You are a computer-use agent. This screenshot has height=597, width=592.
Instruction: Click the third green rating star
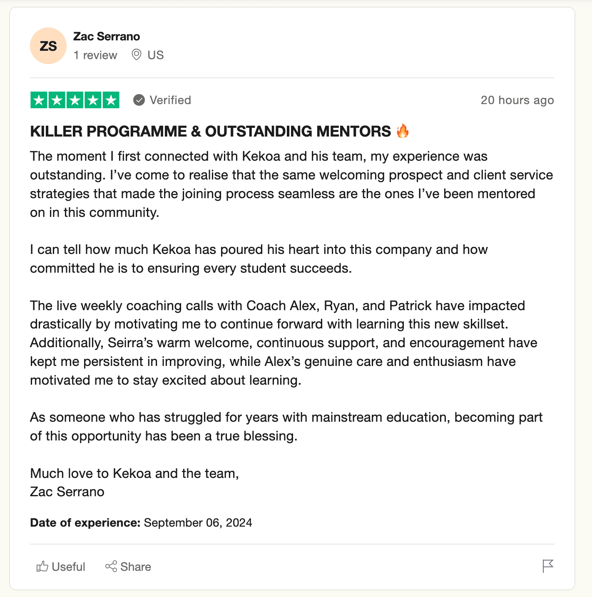tap(75, 100)
